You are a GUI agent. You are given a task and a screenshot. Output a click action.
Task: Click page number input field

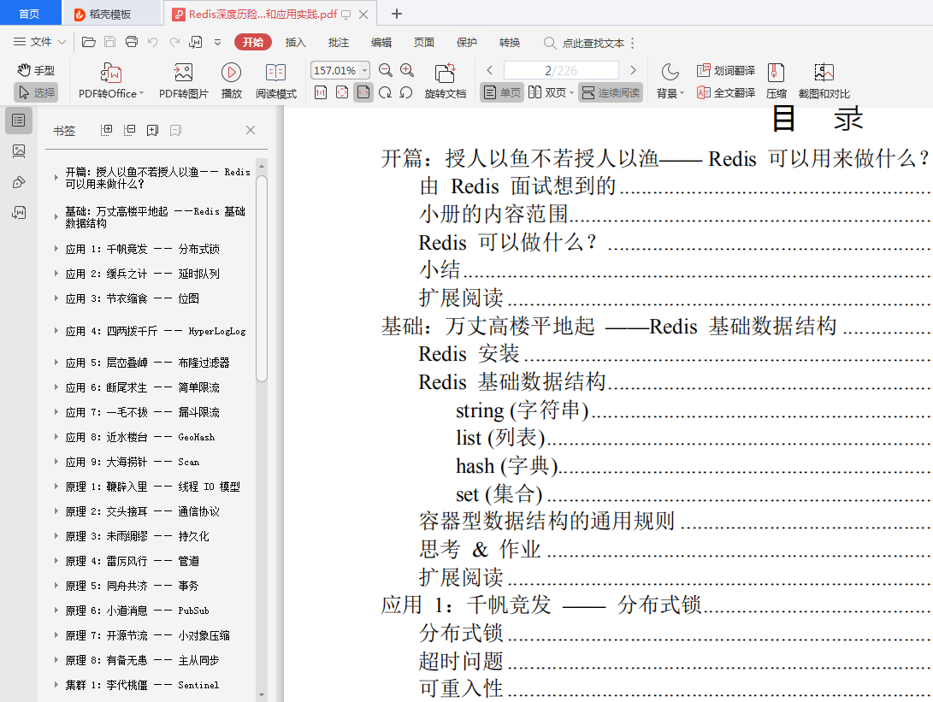[561, 70]
